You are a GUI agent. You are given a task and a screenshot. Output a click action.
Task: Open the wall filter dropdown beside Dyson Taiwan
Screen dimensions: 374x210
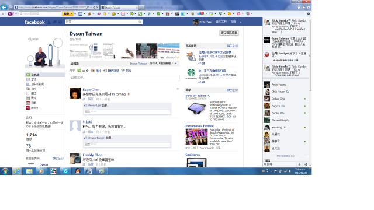[176, 64]
